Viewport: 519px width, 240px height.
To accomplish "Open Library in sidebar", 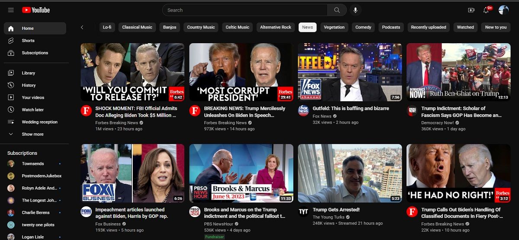I will tap(35, 73).
